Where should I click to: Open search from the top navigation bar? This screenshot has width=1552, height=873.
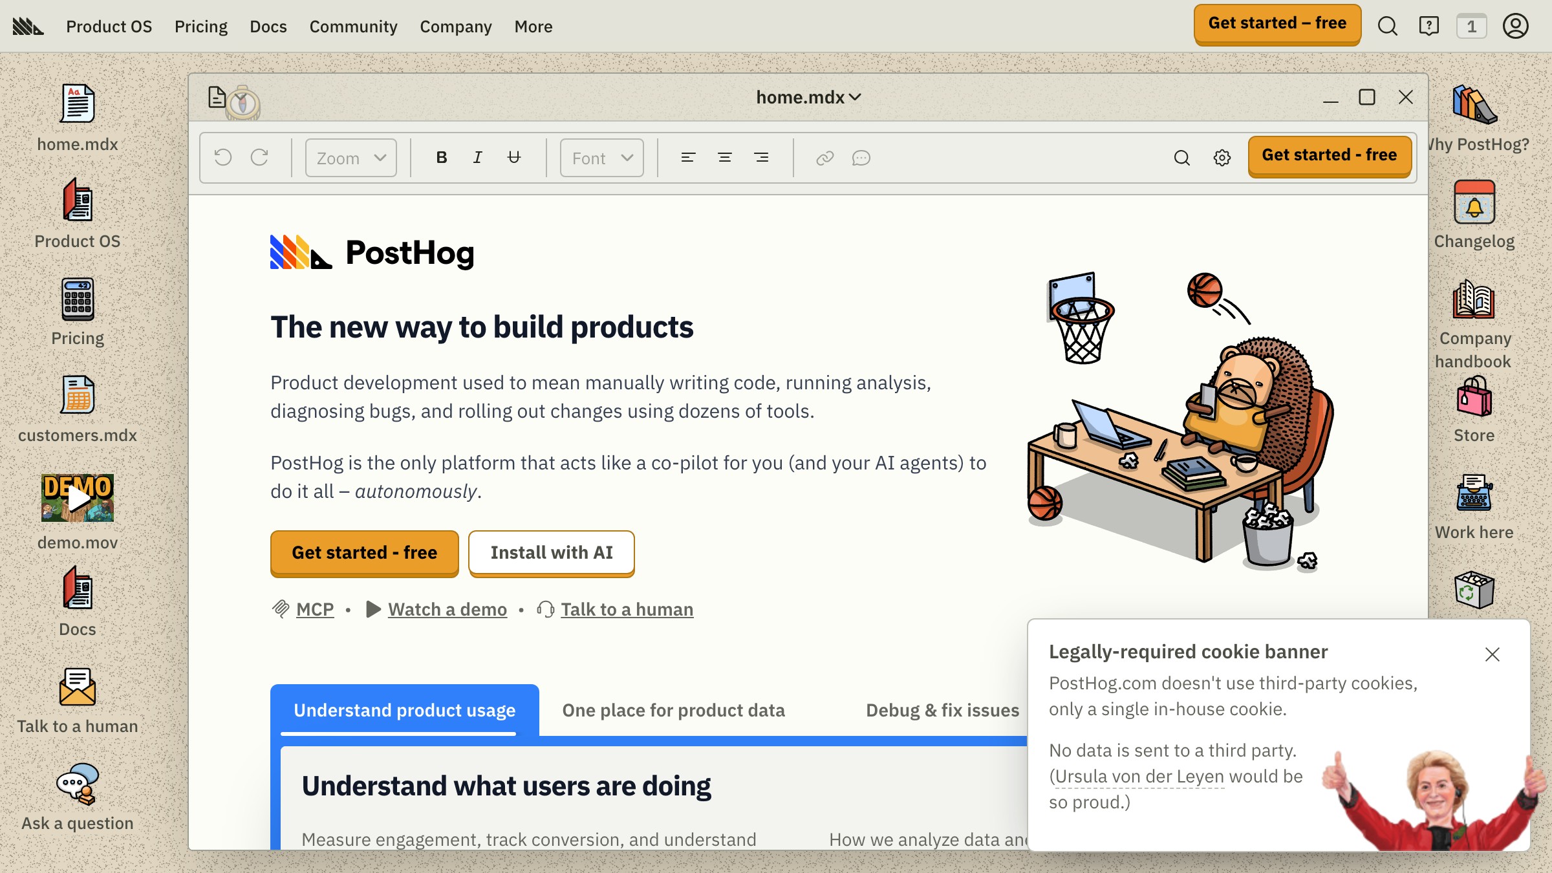1387,27
